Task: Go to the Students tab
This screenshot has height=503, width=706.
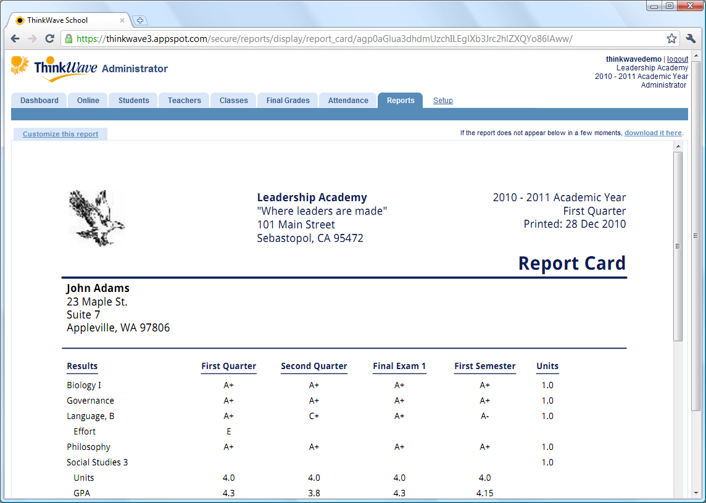Action: 134,101
